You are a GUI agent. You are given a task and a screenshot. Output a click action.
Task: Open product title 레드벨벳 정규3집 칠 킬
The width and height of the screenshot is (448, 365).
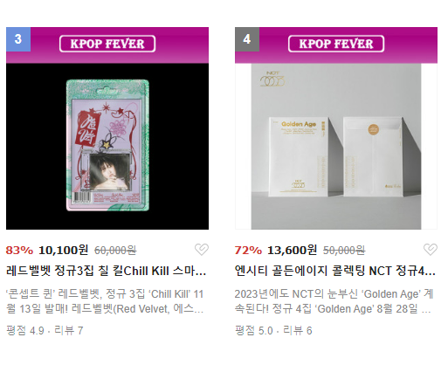pos(107,271)
